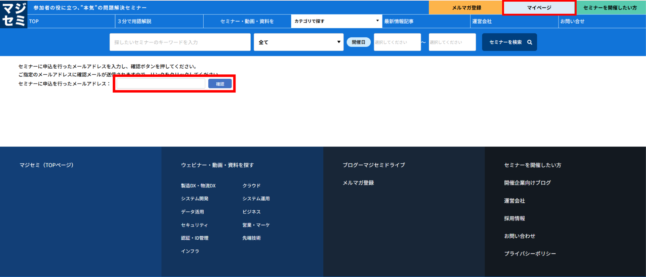Open the カテゴリで探す dropdown
The height and width of the screenshot is (277, 646).
coord(336,21)
